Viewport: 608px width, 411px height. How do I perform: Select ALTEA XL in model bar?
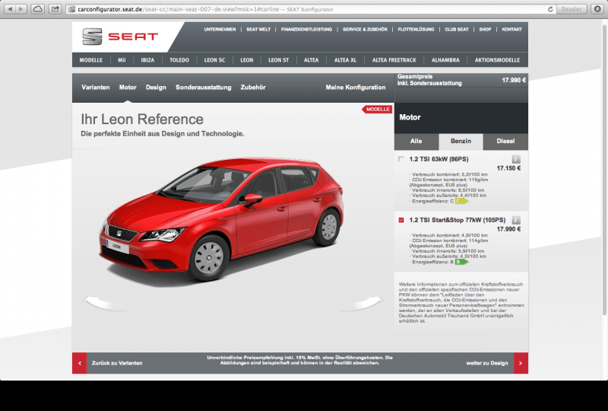click(x=345, y=60)
